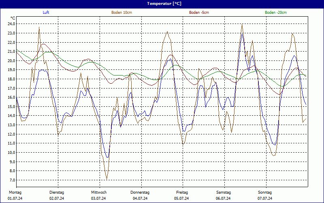
Task: Select the 'Boden -20cm' legend label
Action: (x=276, y=13)
